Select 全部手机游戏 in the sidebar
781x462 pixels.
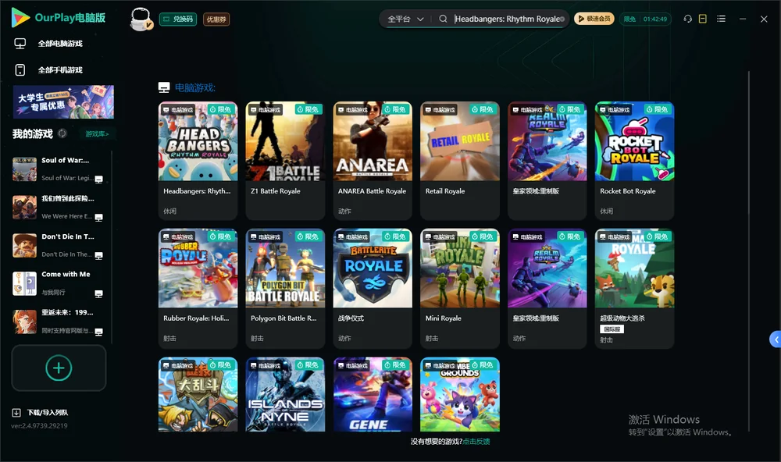59,70
